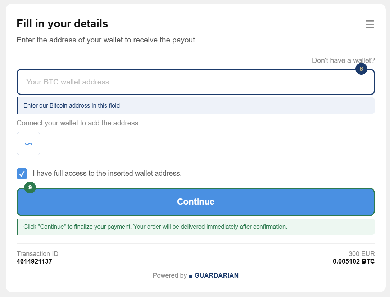Viewport: 390px width, 297px height.
Task: Click the 0.005102 BTC amount
Action: (354, 261)
